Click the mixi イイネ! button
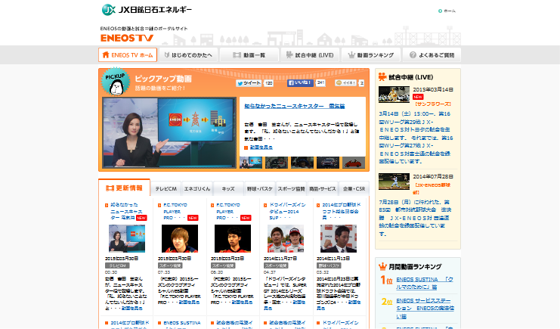The image size is (560, 329). (345, 83)
